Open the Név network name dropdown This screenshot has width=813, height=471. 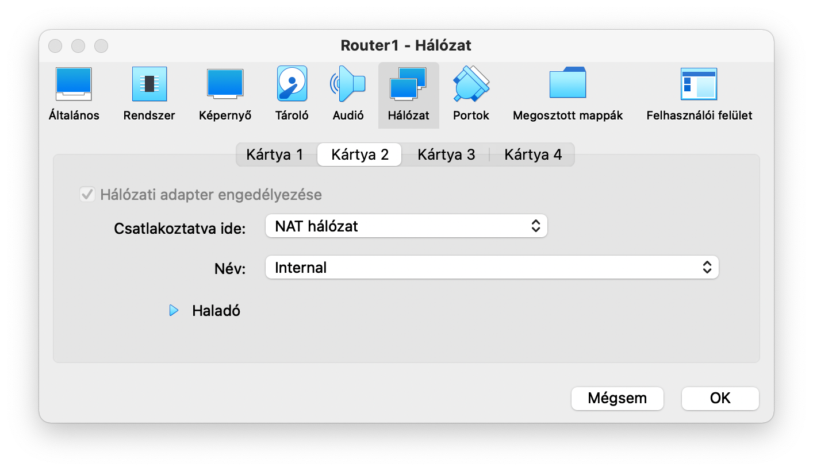point(492,268)
